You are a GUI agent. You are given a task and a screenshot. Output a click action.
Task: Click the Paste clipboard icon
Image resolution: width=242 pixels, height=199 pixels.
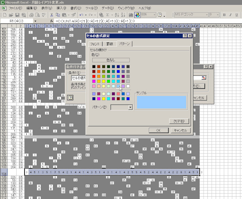[x=64, y=15]
